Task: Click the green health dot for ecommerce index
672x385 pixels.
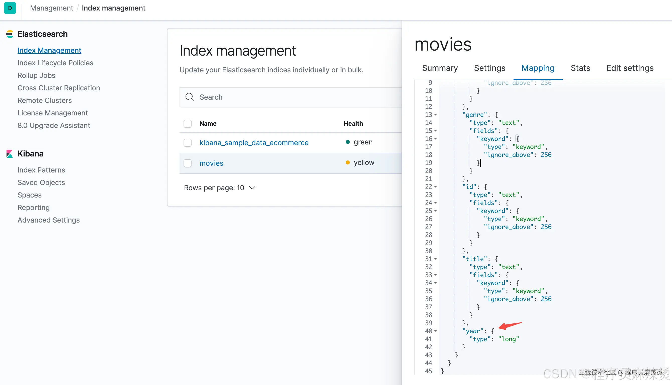Action: pyautogui.click(x=348, y=142)
